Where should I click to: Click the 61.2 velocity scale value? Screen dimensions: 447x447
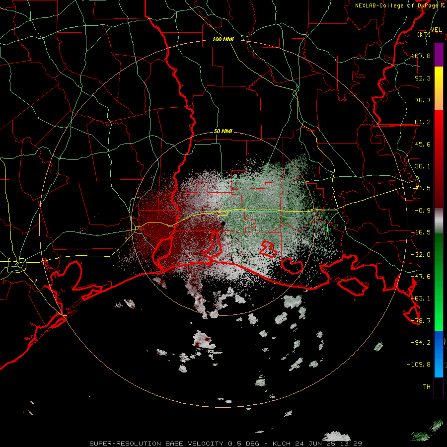[423, 122]
